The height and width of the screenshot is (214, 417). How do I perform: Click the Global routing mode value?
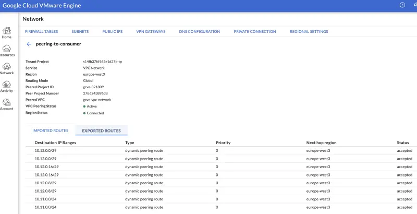[88, 81]
